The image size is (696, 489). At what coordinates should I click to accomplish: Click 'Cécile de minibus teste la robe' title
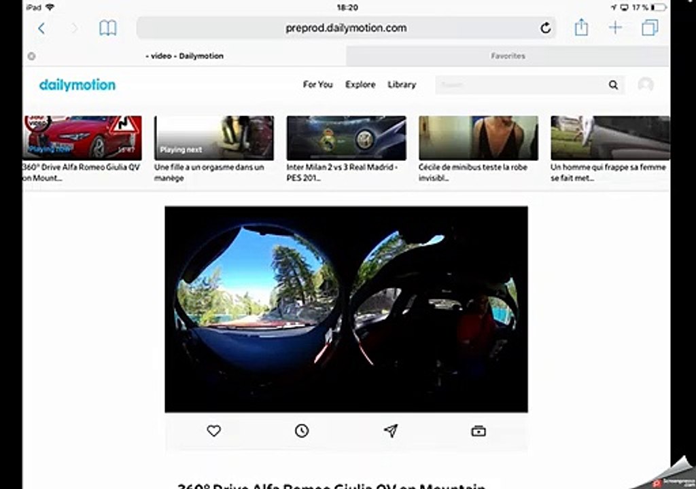click(x=473, y=173)
